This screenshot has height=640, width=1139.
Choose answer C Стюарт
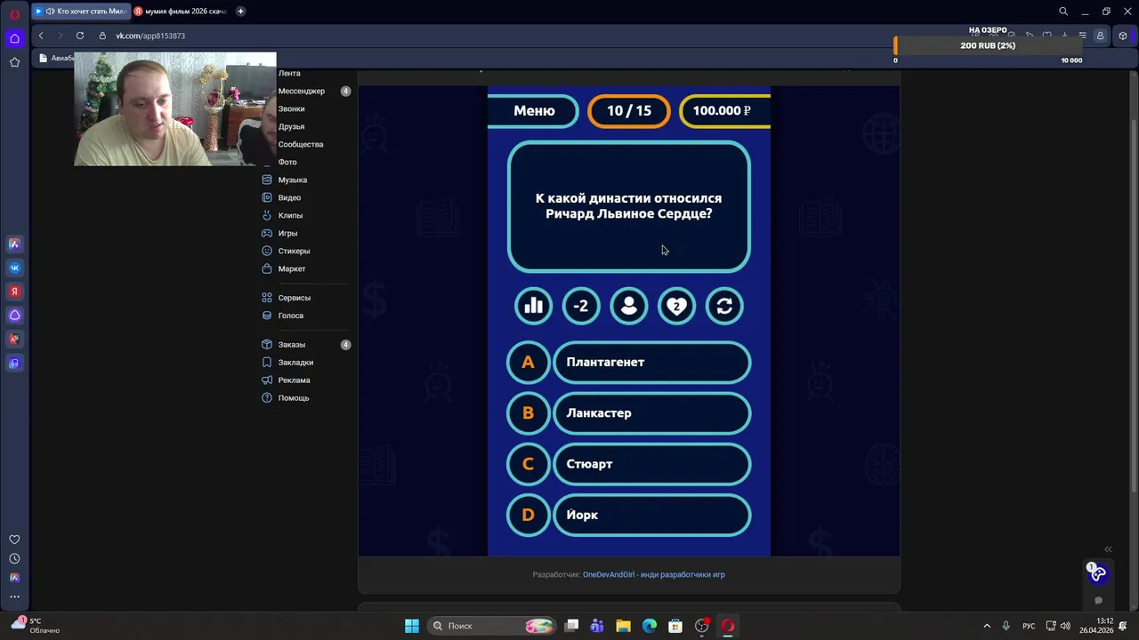pyautogui.click(x=629, y=464)
